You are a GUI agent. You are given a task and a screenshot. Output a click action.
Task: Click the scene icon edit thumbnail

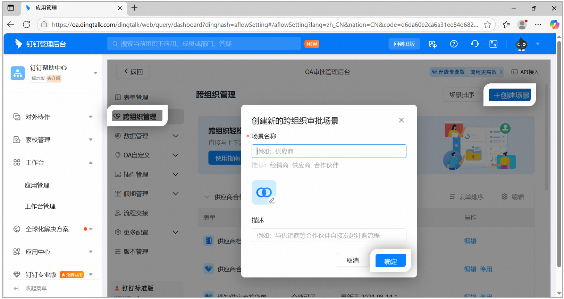tap(264, 192)
